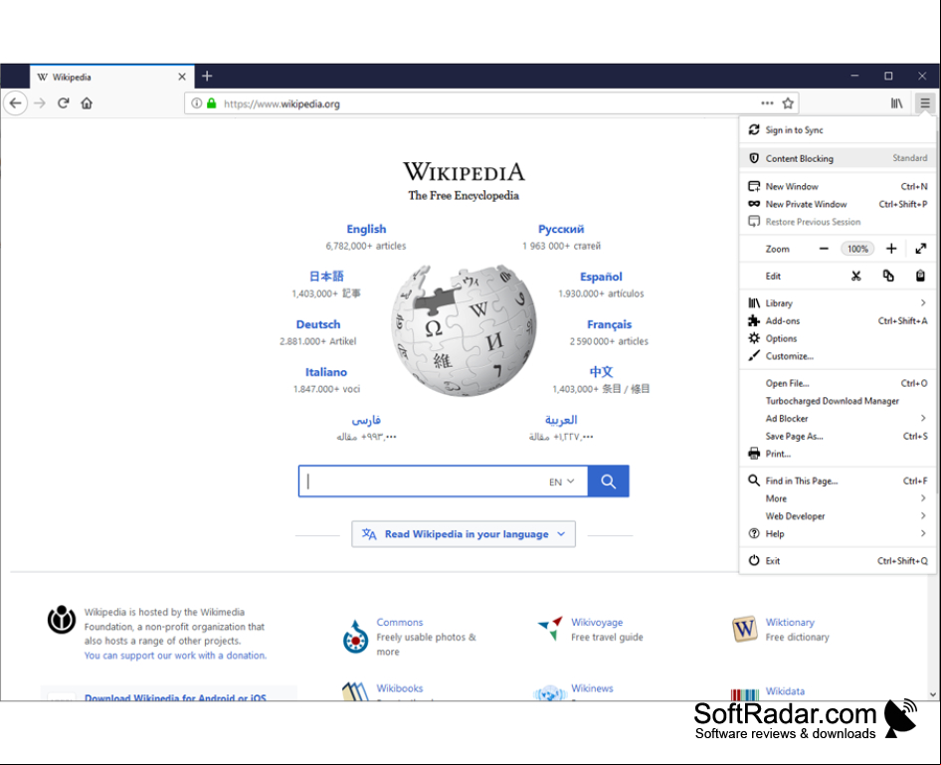Click the green secure connection padlock
Image resolution: width=941 pixels, height=765 pixels.
point(211,103)
